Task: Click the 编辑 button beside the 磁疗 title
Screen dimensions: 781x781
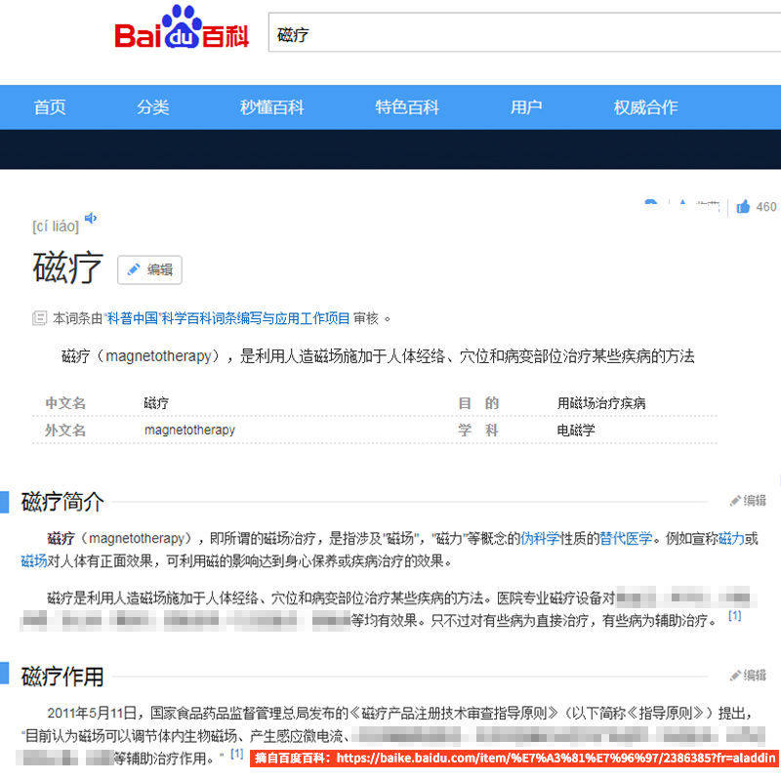Action: (x=150, y=270)
